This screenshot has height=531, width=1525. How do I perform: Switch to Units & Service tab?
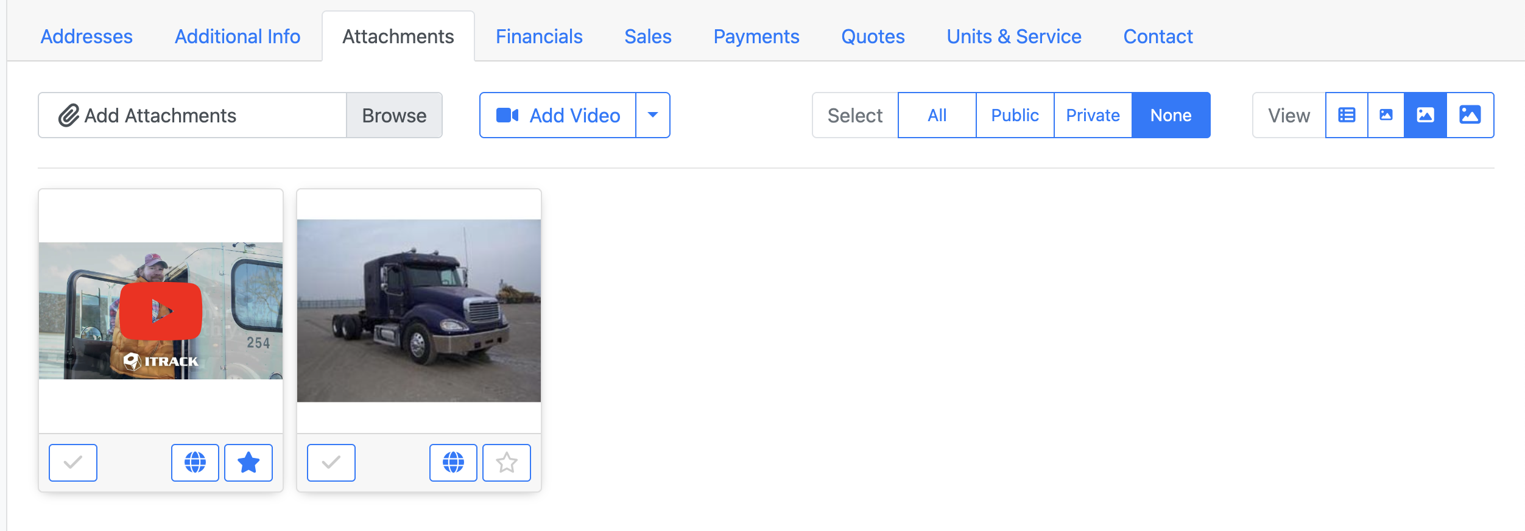click(x=1014, y=37)
